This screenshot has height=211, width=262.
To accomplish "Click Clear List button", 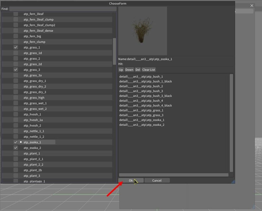I will point(148,70).
